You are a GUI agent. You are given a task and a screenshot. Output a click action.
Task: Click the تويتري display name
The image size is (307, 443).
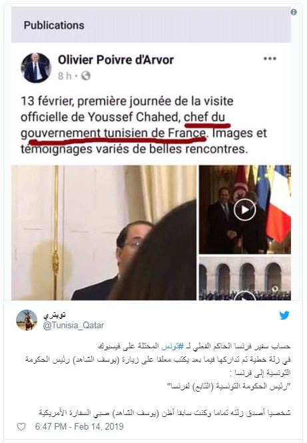pyautogui.click(x=54, y=316)
